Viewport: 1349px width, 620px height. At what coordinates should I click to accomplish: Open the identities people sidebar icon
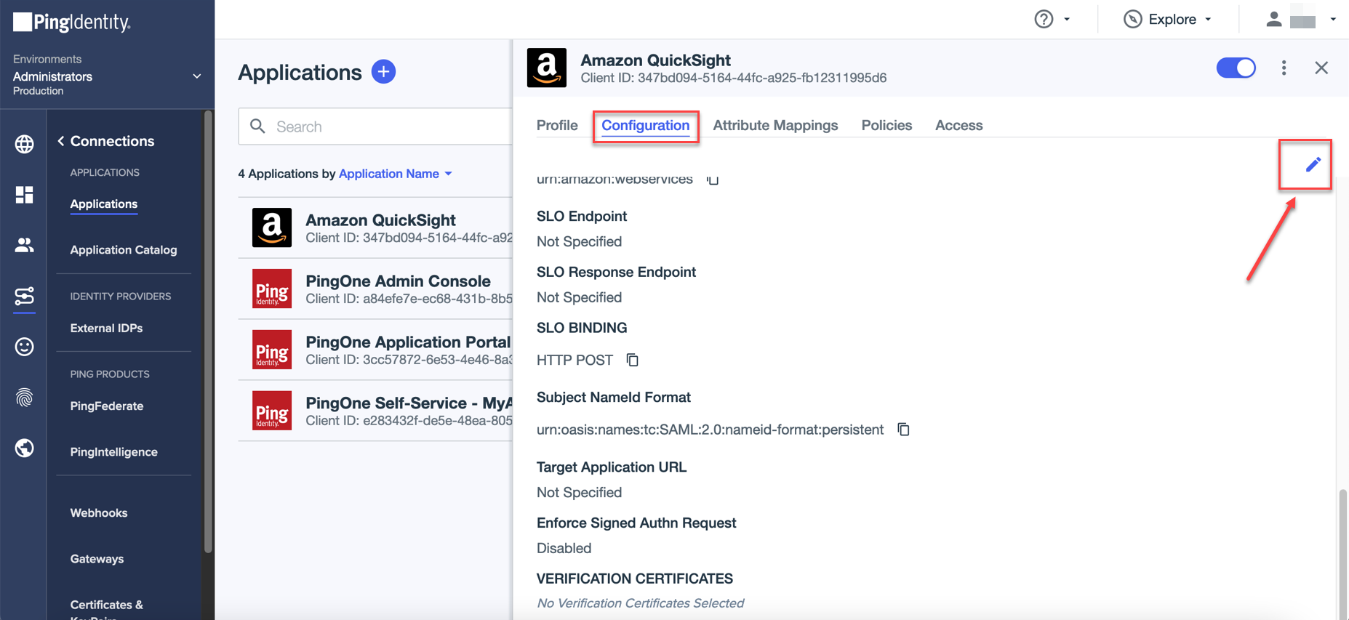click(24, 245)
